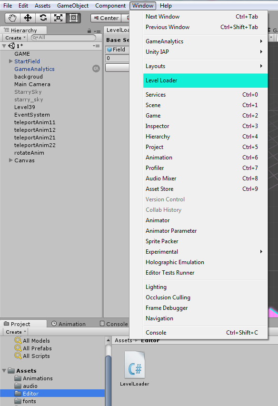The width and height of the screenshot is (278, 406).
Task: Expand the Canvas object
Action: tap(11, 160)
